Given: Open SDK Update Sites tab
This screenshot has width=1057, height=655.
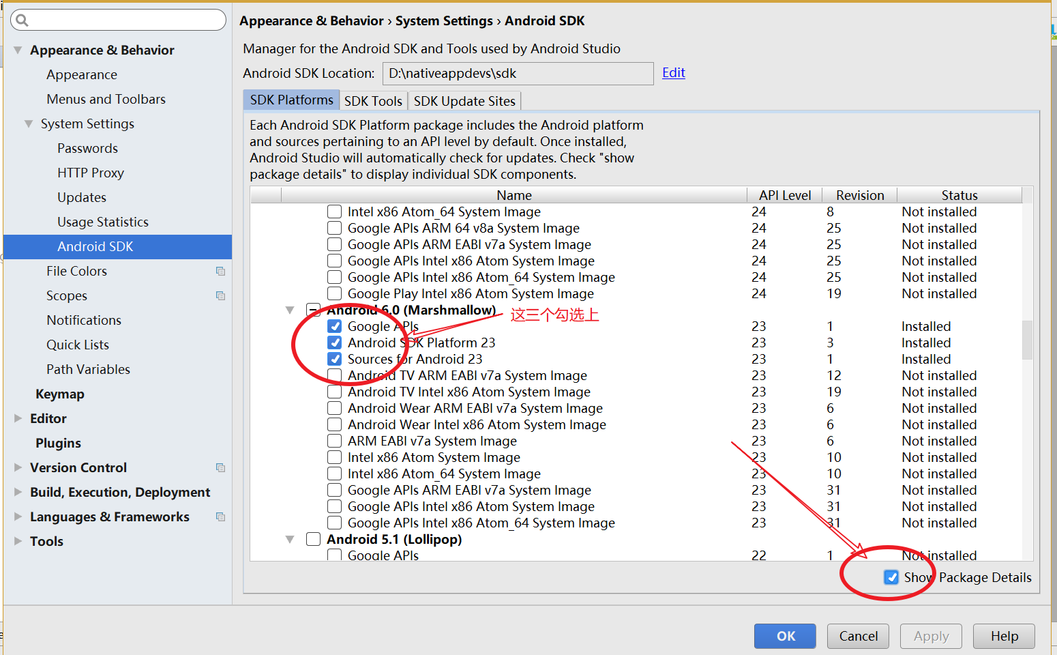Looking at the screenshot, I should (464, 101).
